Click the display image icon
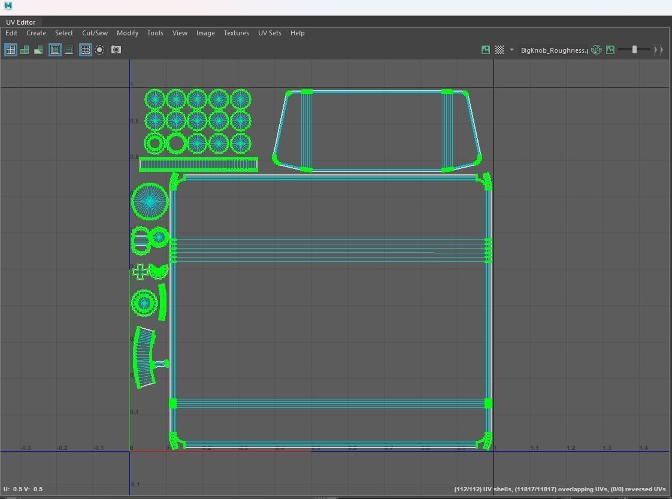This screenshot has height=499, width=672. tap(486, 50)
